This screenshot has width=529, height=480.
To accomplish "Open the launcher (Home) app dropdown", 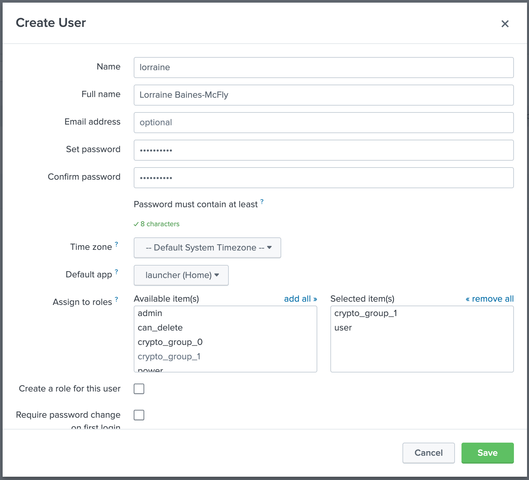I will click(x=181, y=275).
